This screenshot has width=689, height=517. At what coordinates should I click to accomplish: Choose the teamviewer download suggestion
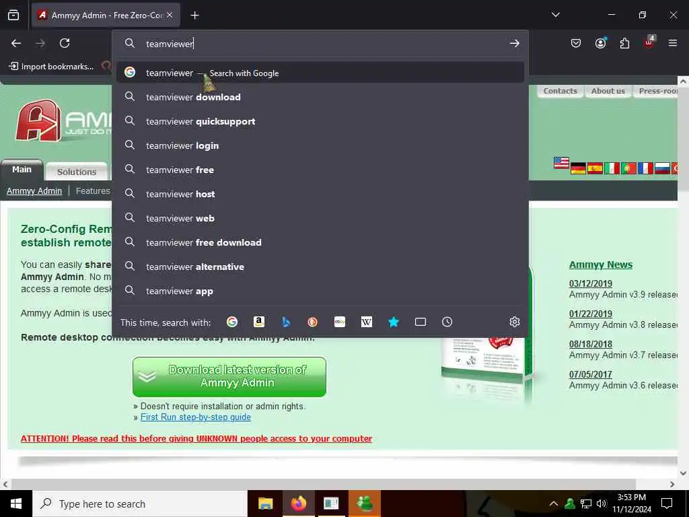point(320,97)
